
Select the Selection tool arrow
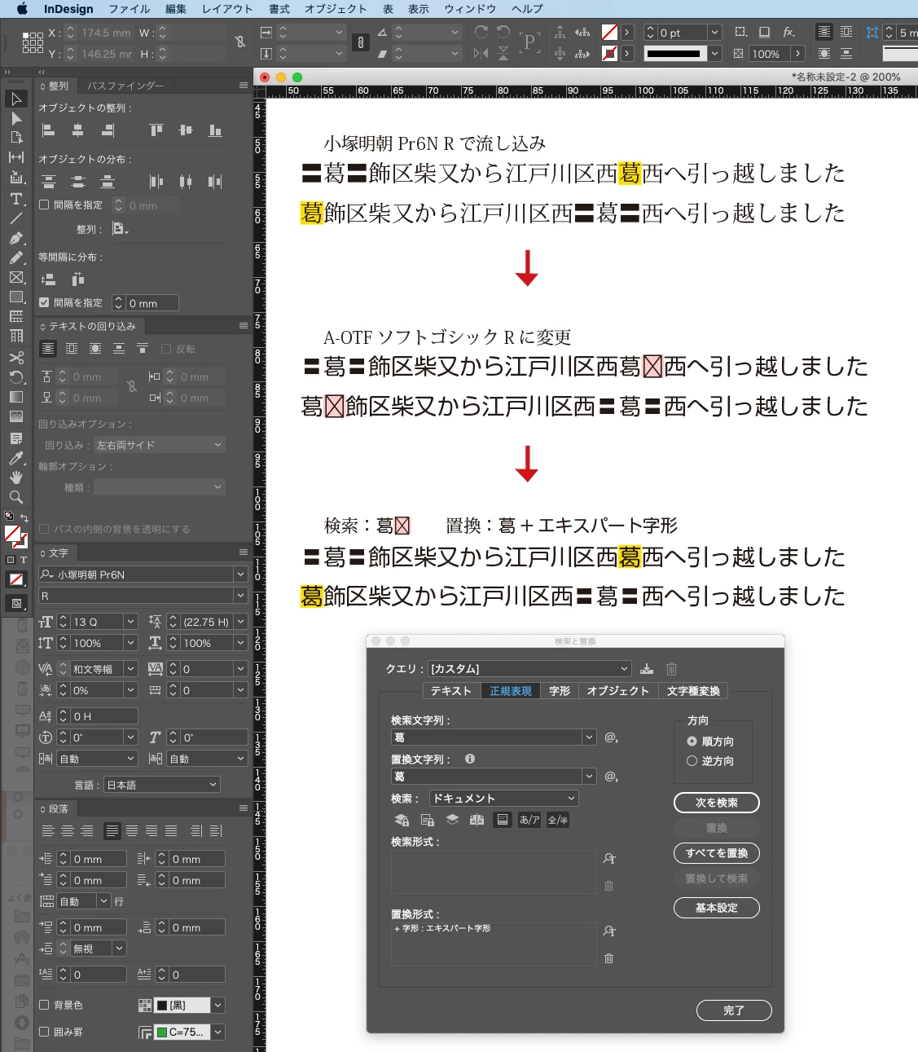click(x=16, y=99)
